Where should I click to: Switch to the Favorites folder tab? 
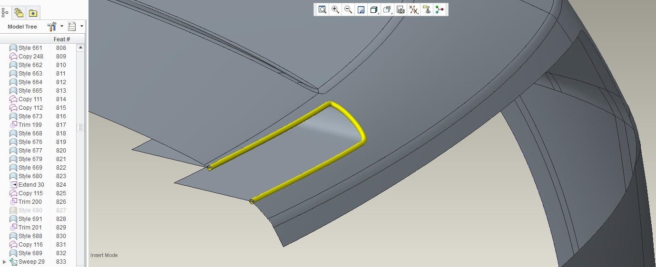pyautogui.click(x=33, y=13)
